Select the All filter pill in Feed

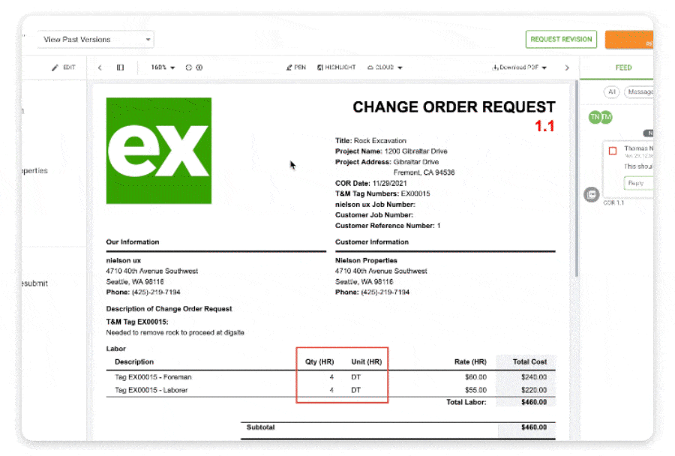click(x=611, y=92)
